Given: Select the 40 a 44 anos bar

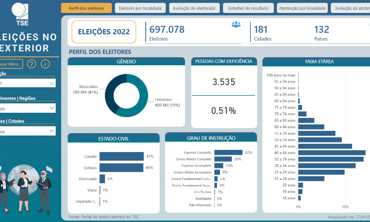Looking at the screenshot, I should coord(332,153).
